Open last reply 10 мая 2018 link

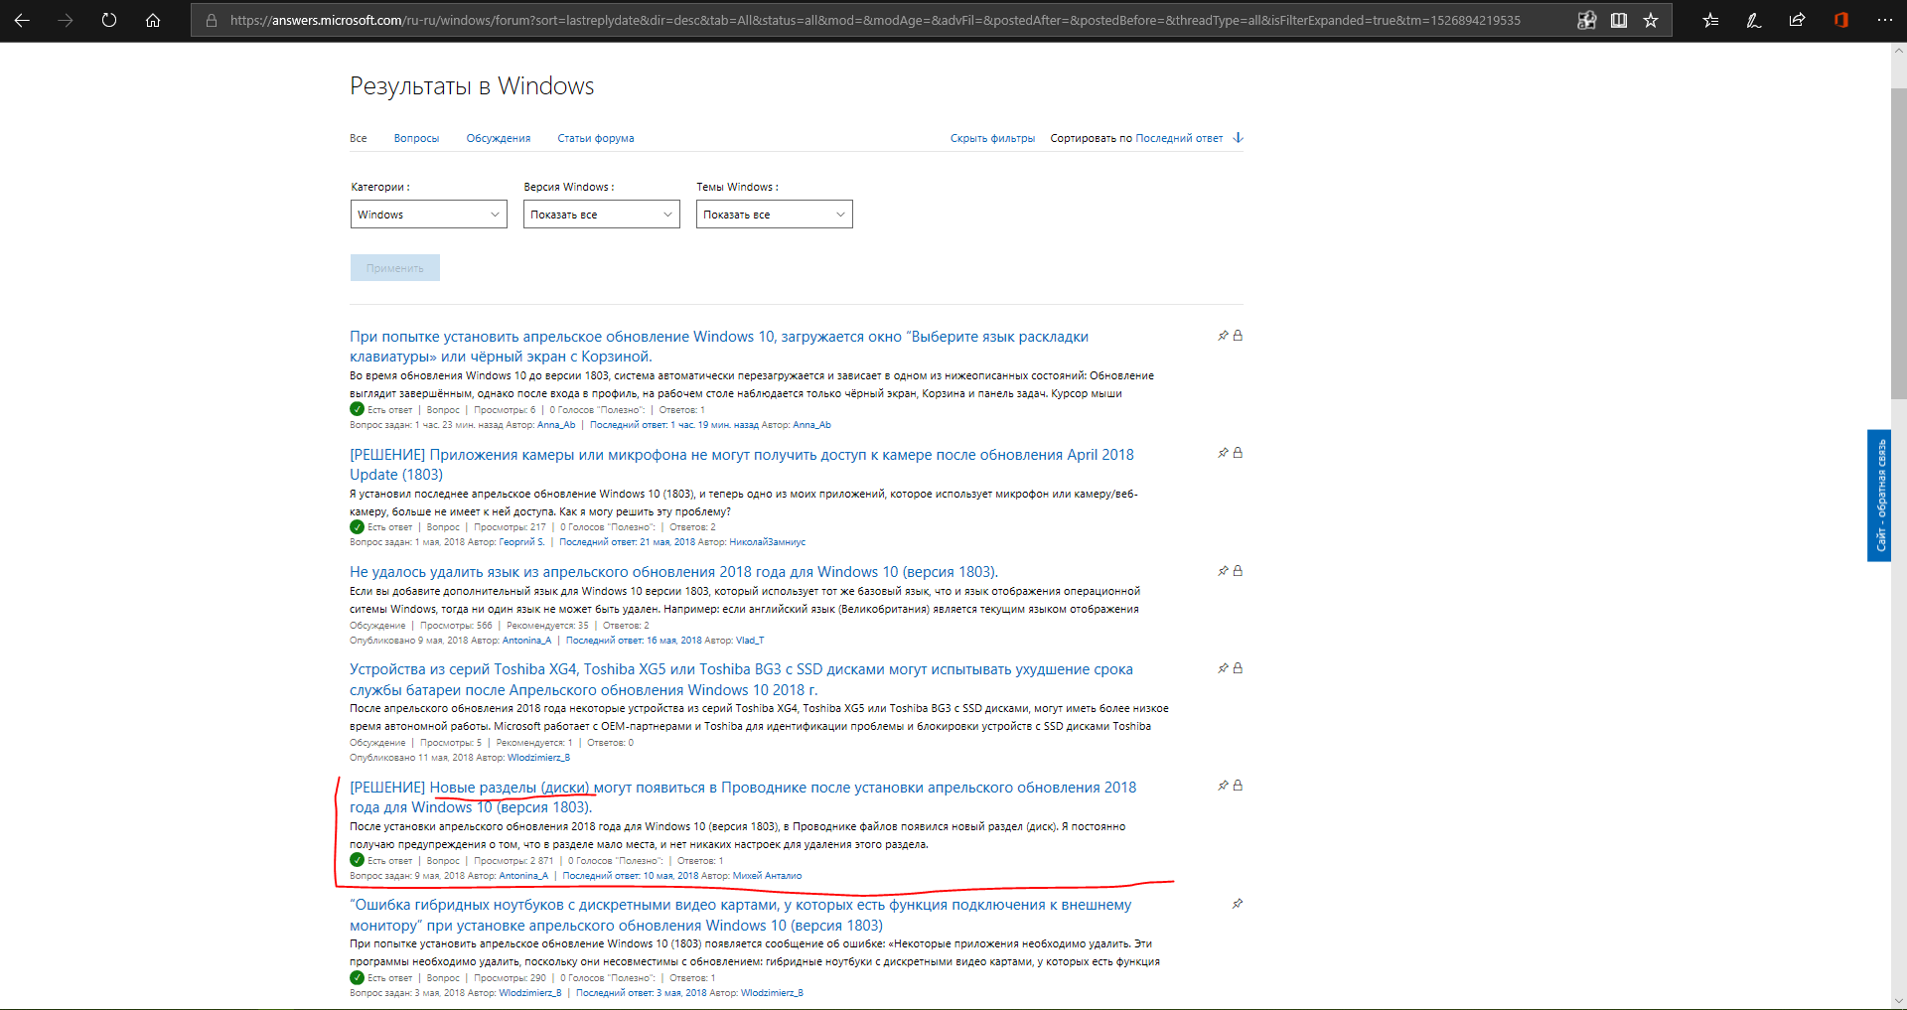coord(631,876)
